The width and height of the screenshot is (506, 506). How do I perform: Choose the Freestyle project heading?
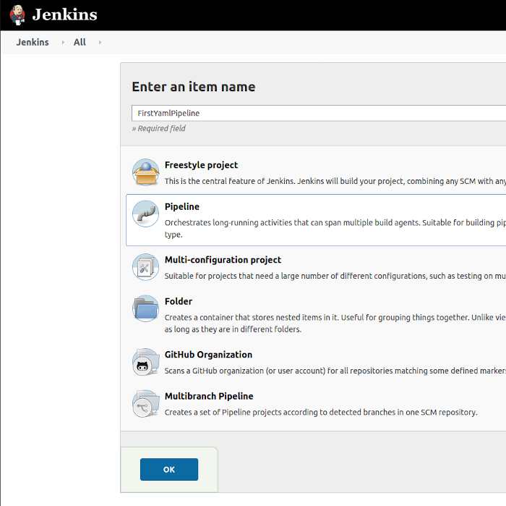coord(201,165)
